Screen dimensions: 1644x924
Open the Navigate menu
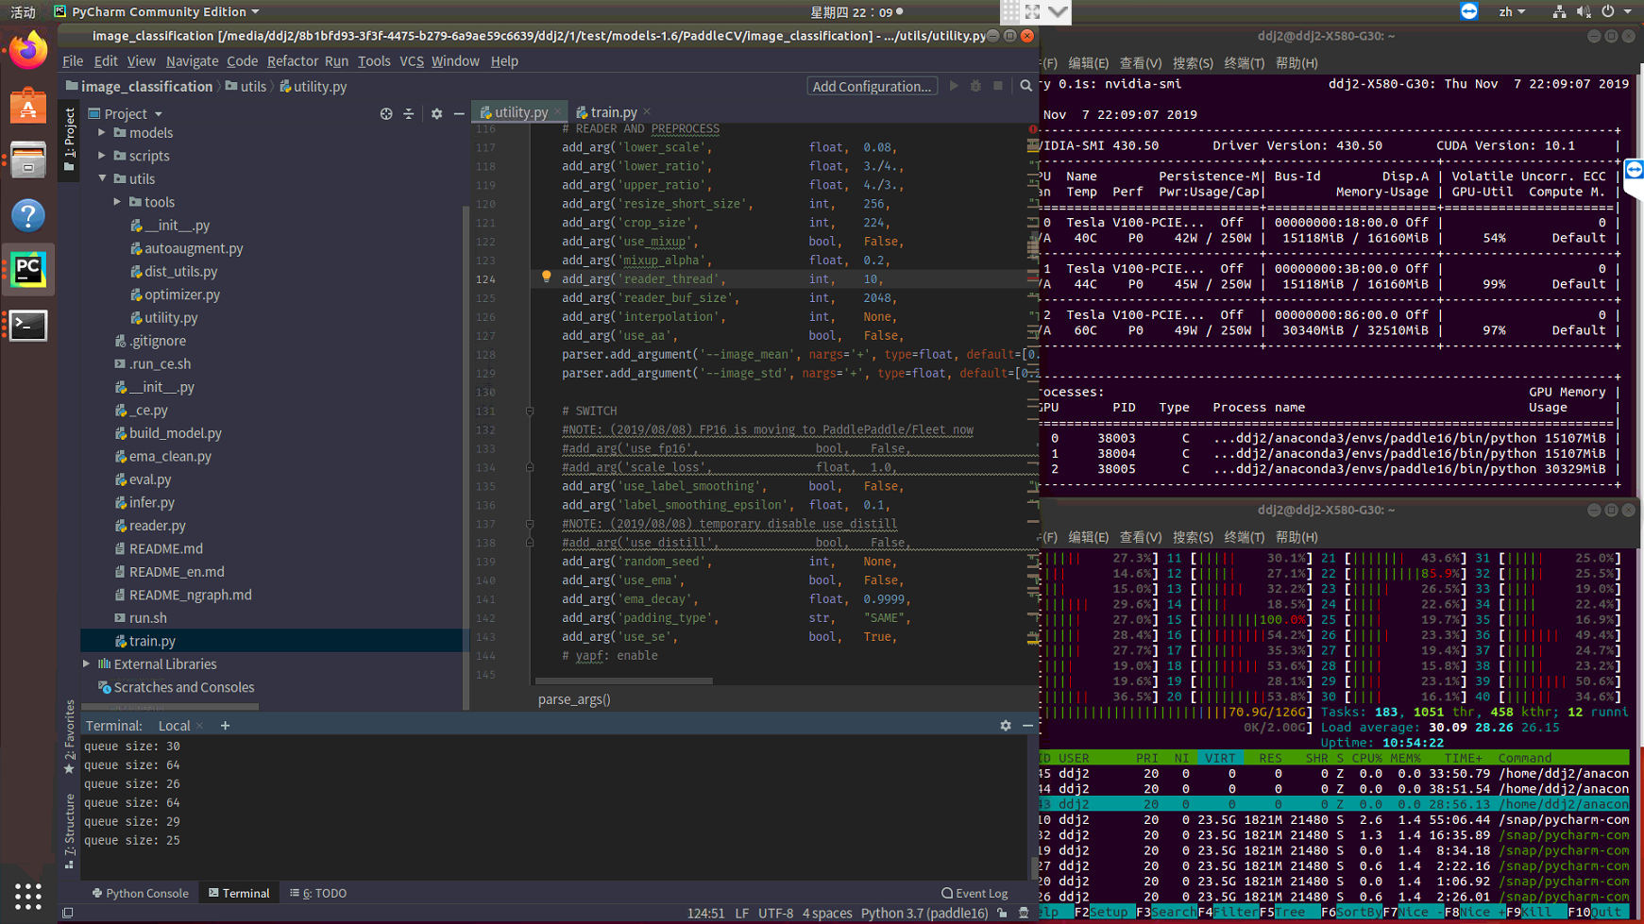tap(192, 61)
